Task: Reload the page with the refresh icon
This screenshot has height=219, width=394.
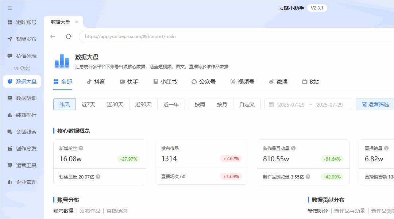Action: (68, 36)
